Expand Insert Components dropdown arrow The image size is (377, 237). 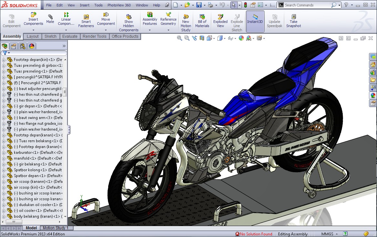(x=33, y=30)
